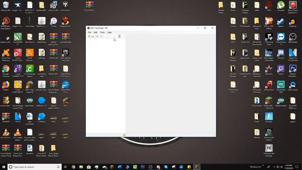Viewport: 302px width, 170px height.
Task: Launch the Audacity desktop shortcut
Action: click(x=293, y=22)
